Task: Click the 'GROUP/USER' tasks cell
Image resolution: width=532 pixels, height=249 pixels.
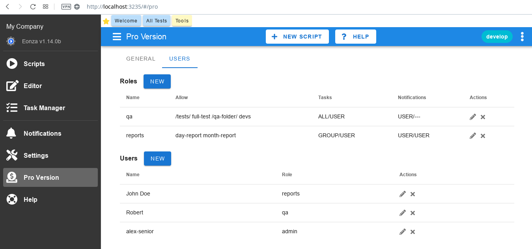Action: pyautogui.click(x=336, y=135)
